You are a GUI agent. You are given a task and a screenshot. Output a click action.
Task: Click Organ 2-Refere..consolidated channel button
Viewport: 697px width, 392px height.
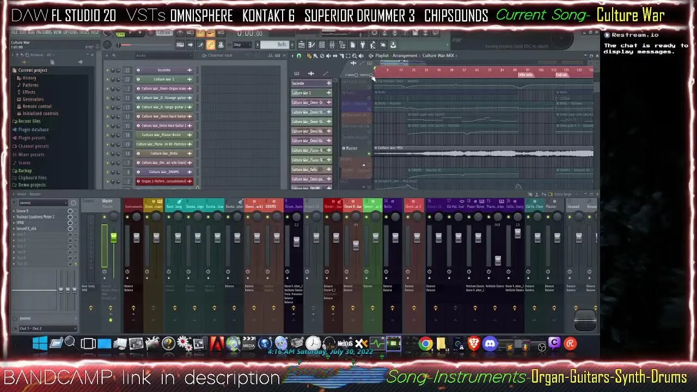tap(164, 181)
